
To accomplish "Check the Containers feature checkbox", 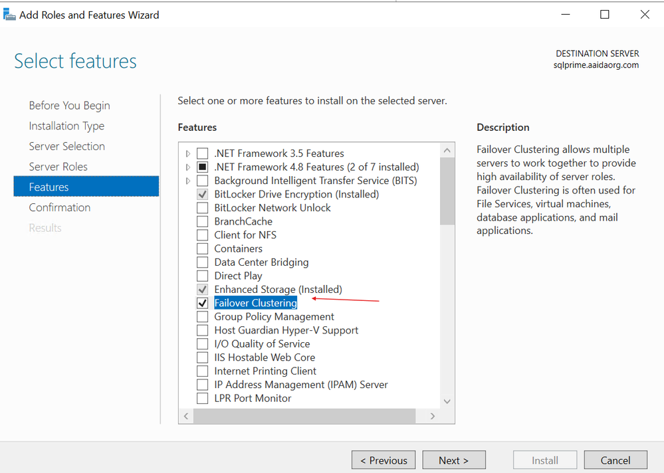I will pyautogui.click(x=203, y=248).
